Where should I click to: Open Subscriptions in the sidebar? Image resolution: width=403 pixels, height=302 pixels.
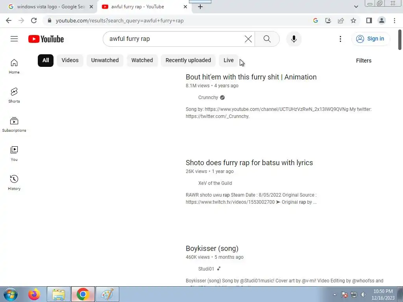14,125
